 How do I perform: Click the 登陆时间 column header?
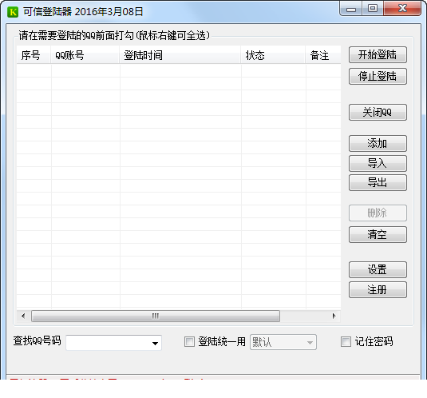180,55
